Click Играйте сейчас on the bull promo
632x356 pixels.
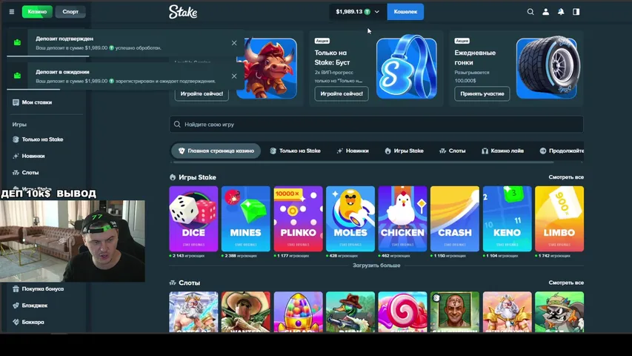(202, 93)
